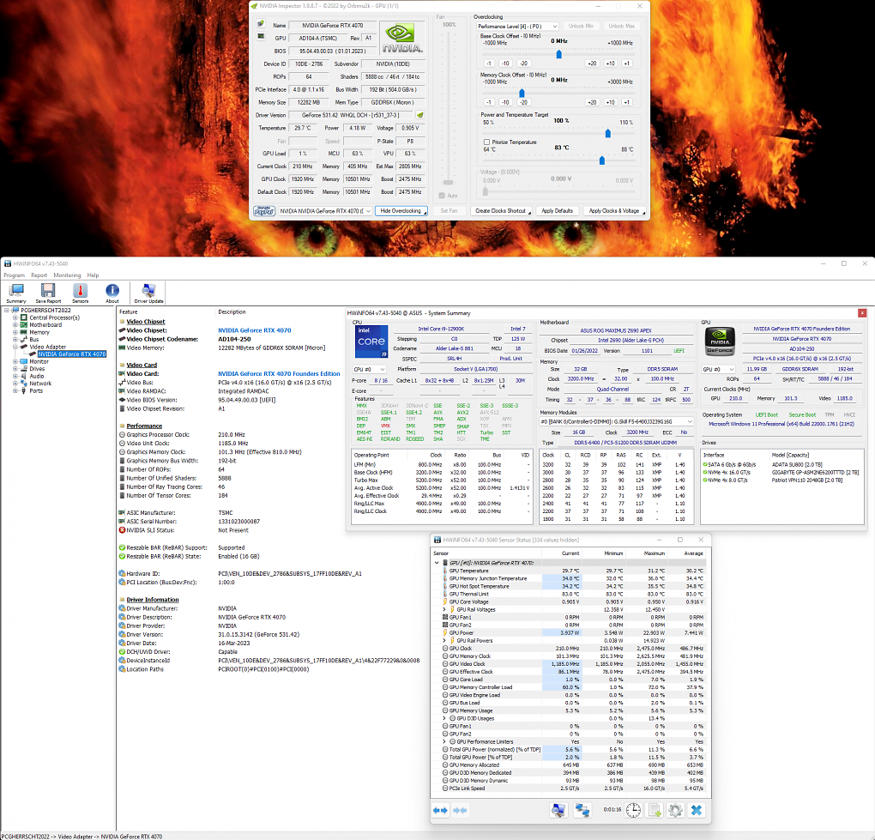Click the Apply Defaults button
This screenshot has height=840, width=875.
click(557, 211)
